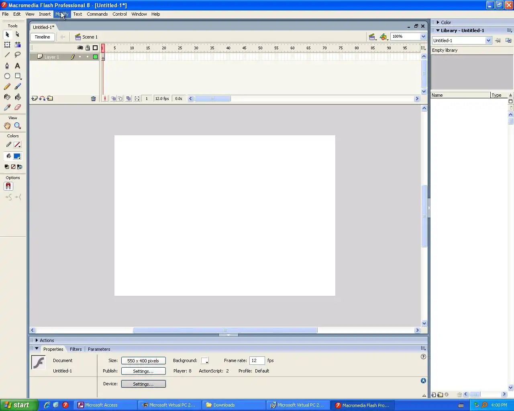Select the Ink Bottle tool
514x411 pixels.
point(7,97)
